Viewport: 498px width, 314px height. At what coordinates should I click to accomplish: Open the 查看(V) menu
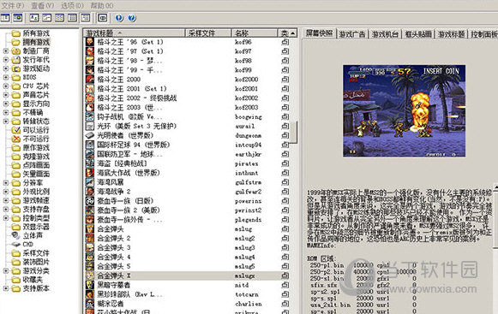click(43, 5)
